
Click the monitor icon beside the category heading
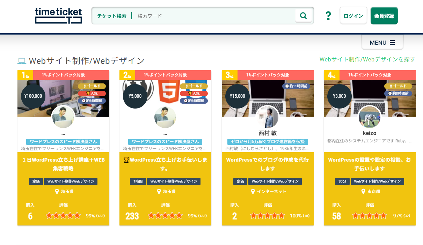(x=22, y=60)
